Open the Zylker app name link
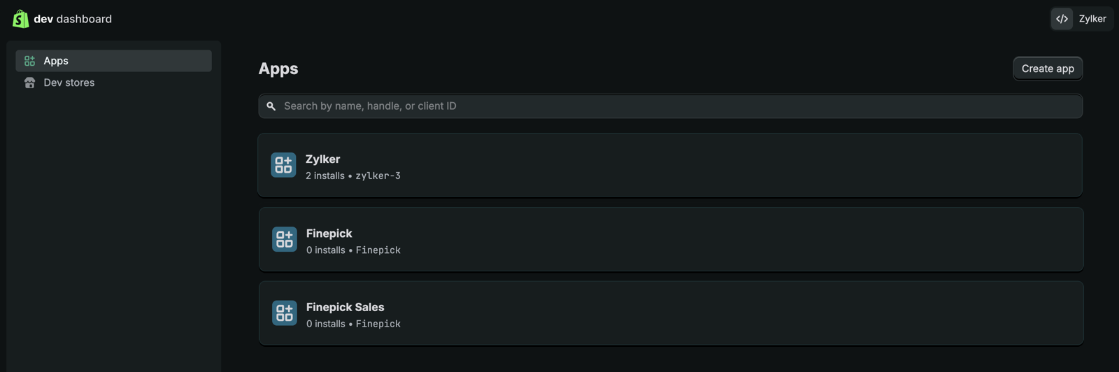This screenshot has width=1119, height=372. click(322, 159)
